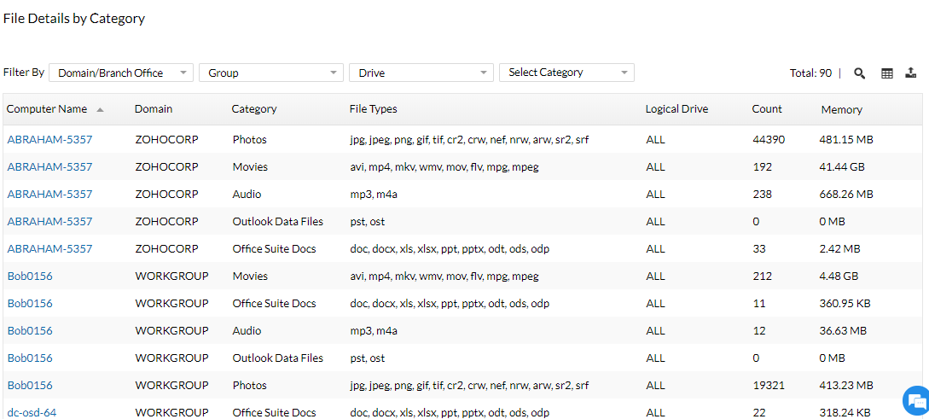Sort by the Count column header
929x419 pixels.
(767, 108)
